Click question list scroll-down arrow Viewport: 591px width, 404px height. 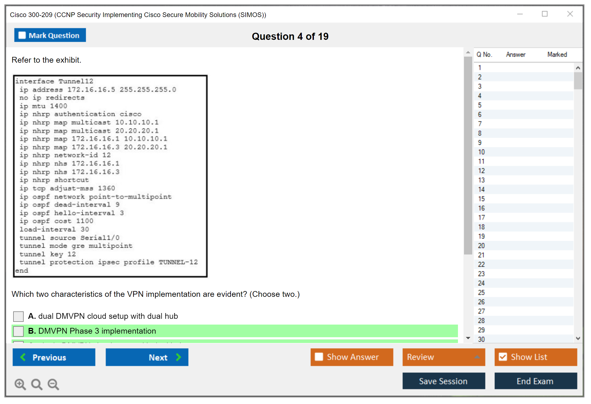point(578,338)
